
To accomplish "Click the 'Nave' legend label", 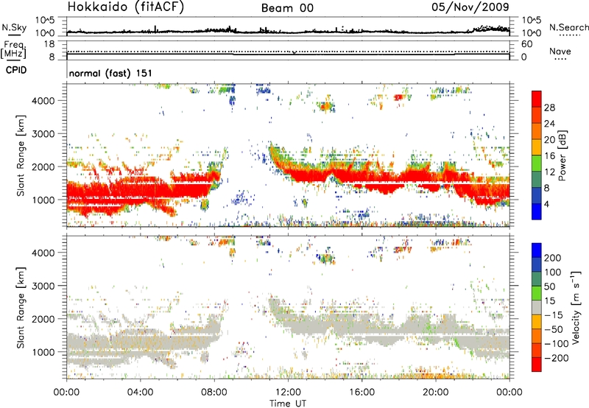I will (560, 51).
